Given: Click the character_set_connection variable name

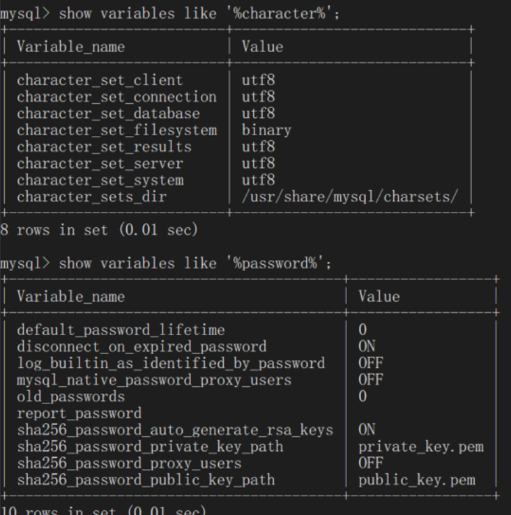Looking at the screenshot, I should [x=116, y=97].
